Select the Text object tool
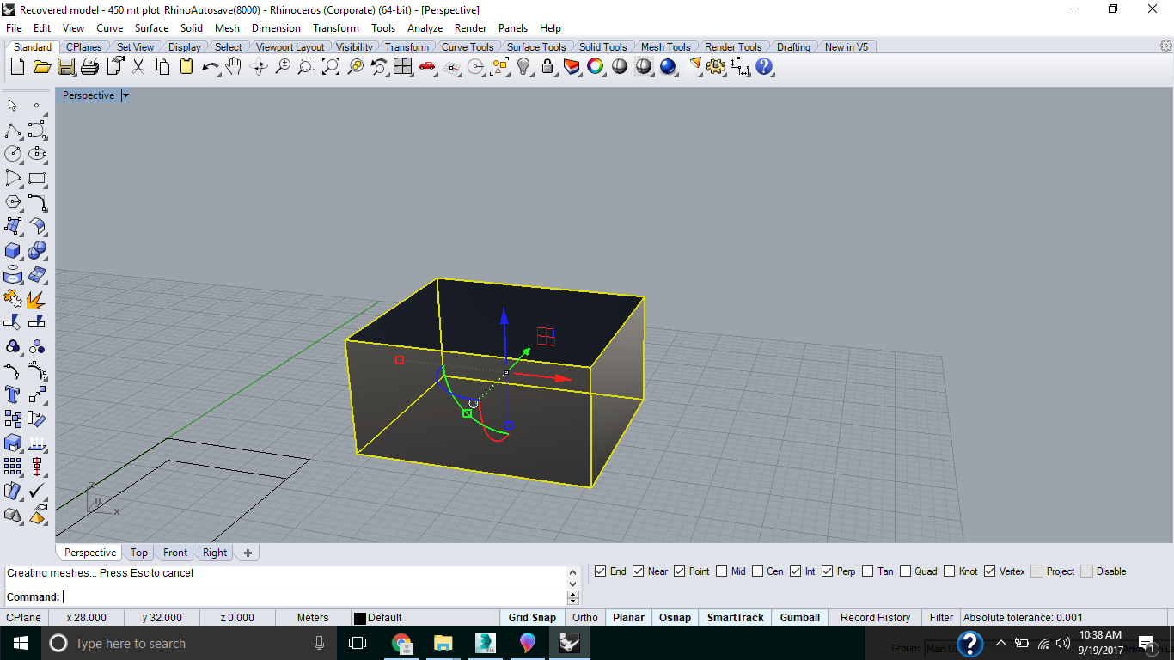Image resolution: width=1174 pixels, height=660 pixels. click(x=13, y=394)
